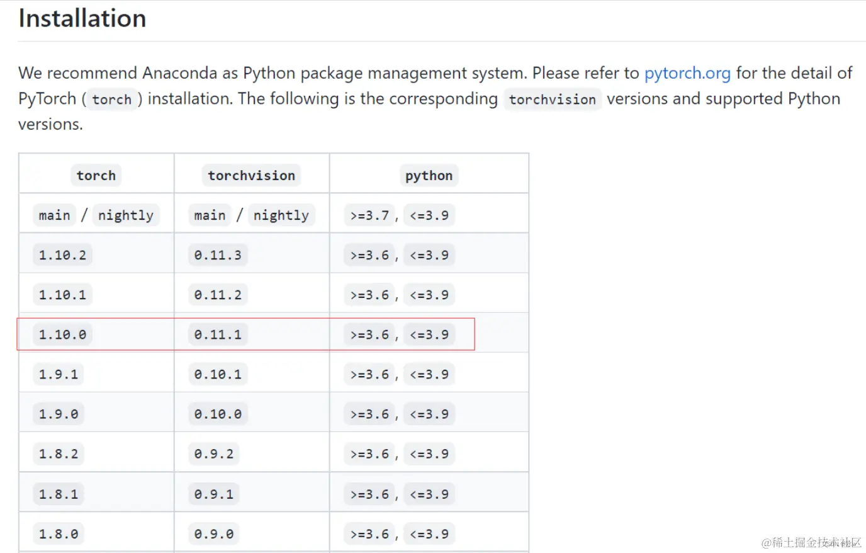Screen dimensions: 866x553
Task: Click the '>=3.7' python version tag
Action: (x=369, y=215)
